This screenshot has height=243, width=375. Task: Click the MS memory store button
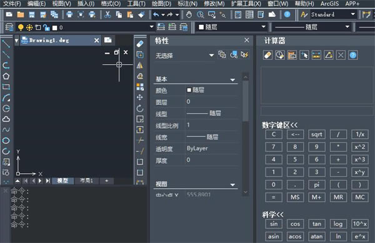click(295, 198)
